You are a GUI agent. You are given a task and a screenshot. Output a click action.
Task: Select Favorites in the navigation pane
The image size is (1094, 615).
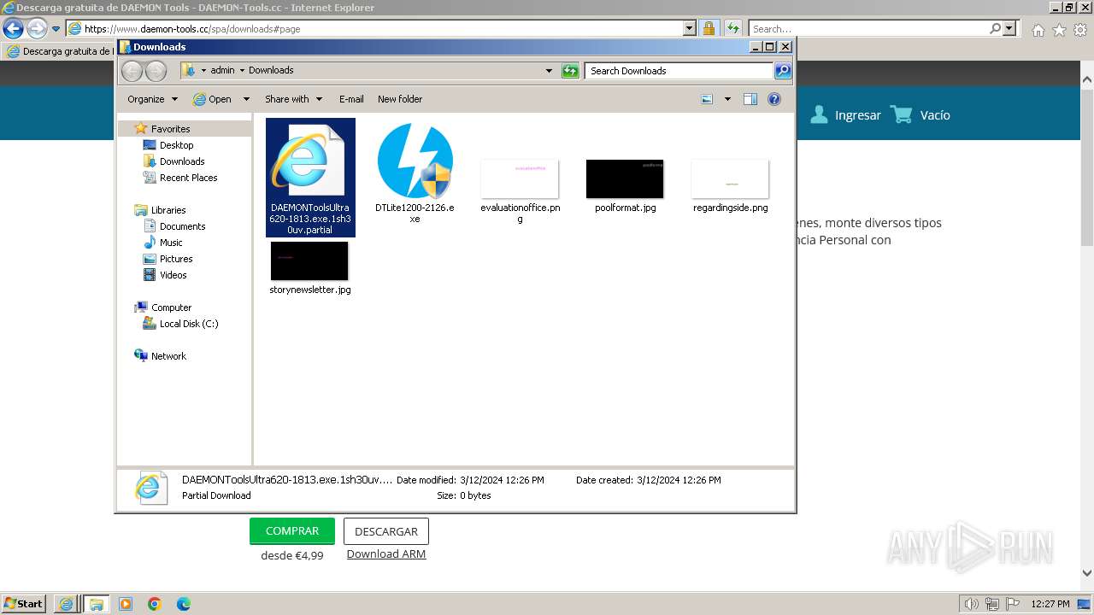pos(170,129)
